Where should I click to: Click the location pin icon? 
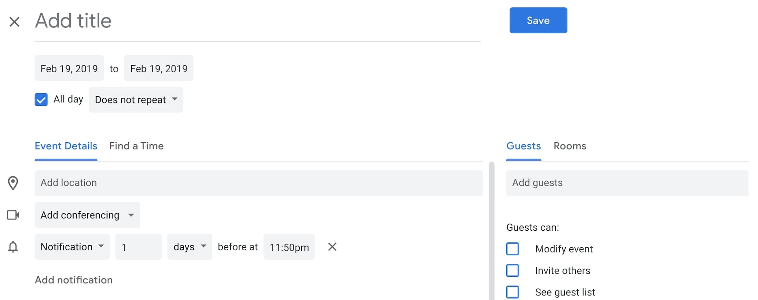pyautogui.click(x=13, y=183)
